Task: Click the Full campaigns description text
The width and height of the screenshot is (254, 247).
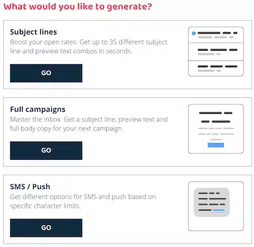Action: click(x=89, y=124)
